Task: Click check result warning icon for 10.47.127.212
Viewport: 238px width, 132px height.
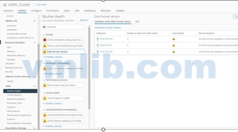Action: [x=174, y=52]
